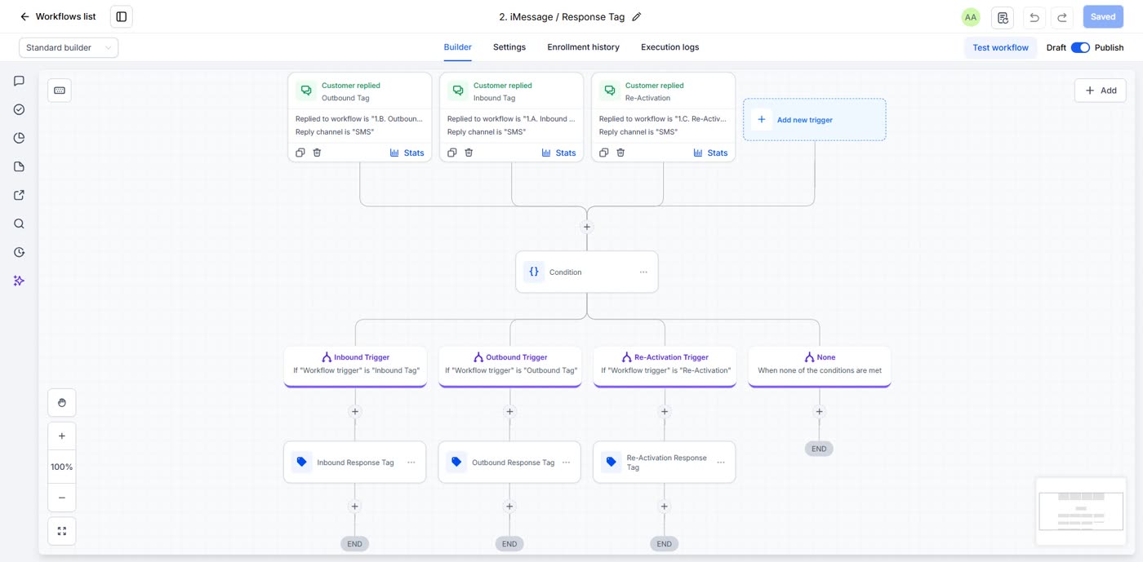Redo the last change
The width and height of the screenshot is (1143, 562).
(1061, 17)
